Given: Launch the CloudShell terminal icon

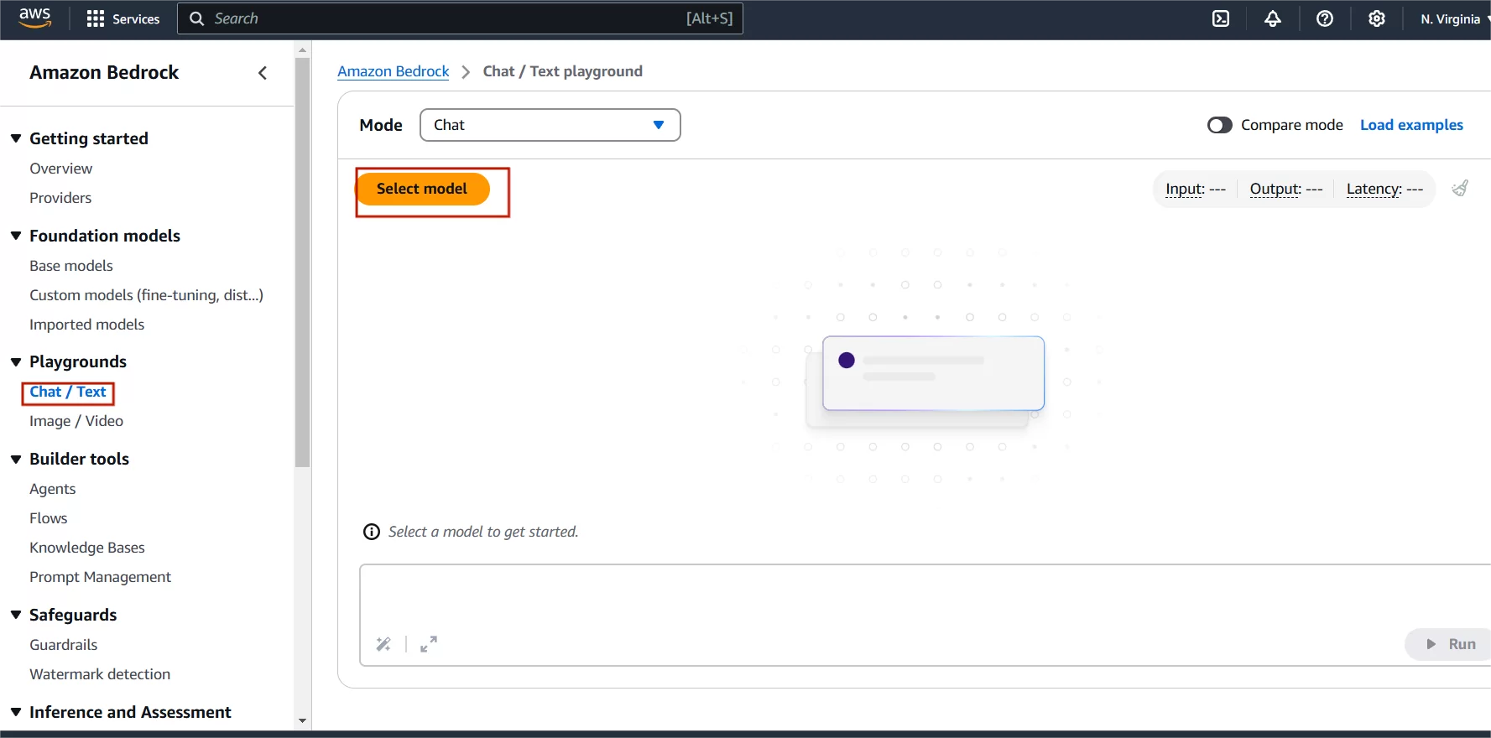Looking at the screenshot, I should [1221, 18].
